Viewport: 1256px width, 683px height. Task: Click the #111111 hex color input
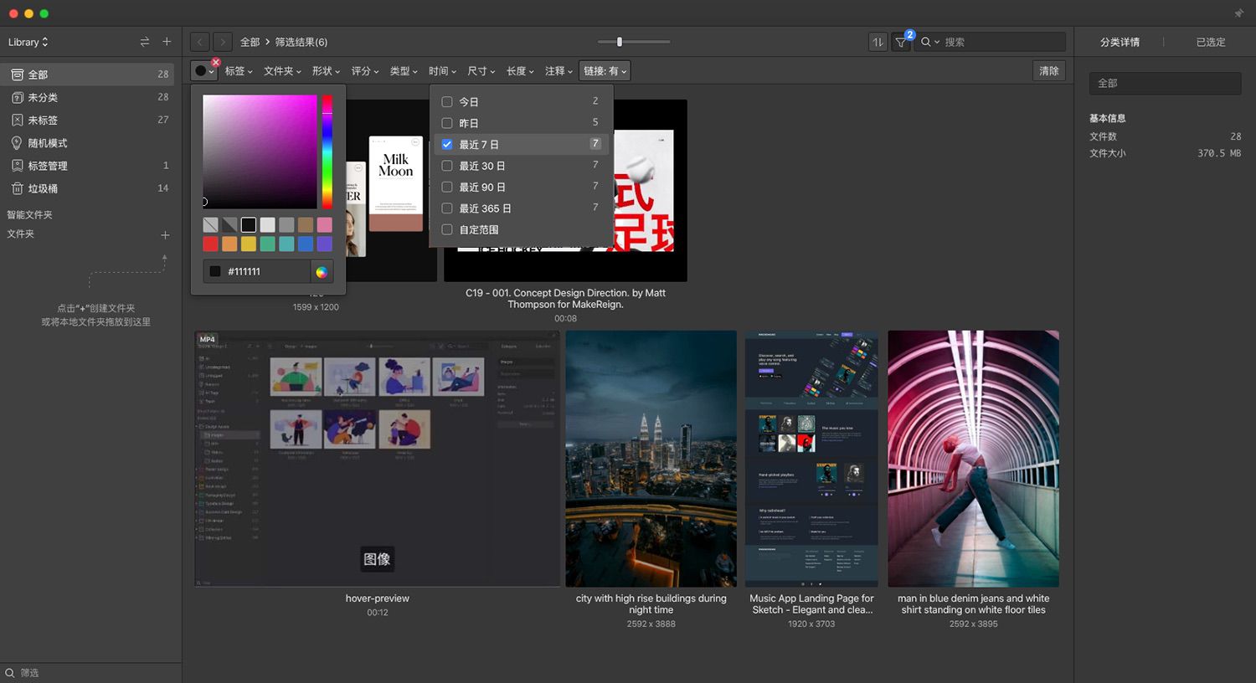pos(257,272)
